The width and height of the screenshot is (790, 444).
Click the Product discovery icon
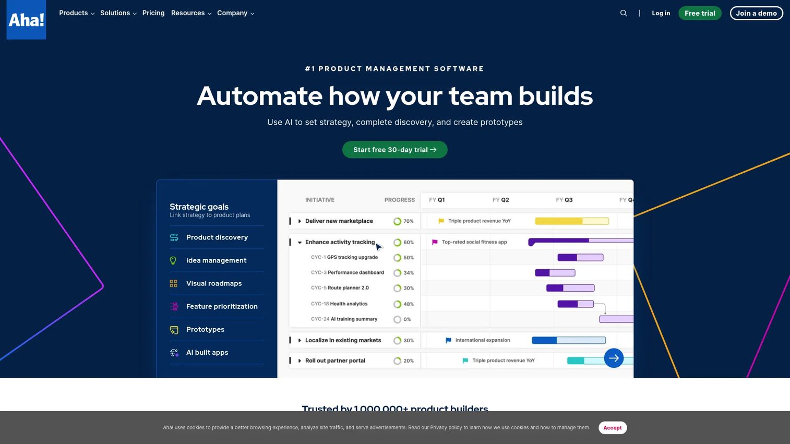pyautogui.click(x=174, y=237)
